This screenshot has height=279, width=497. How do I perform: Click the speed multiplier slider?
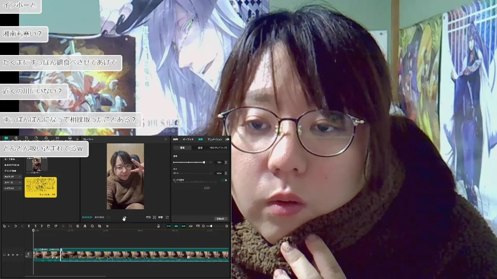[x=192, y=162]
